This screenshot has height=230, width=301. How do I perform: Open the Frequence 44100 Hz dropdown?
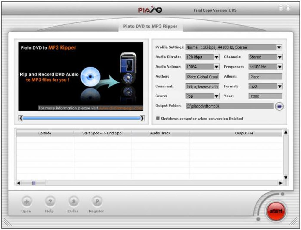pyautogui.click(x=279, y=67)
